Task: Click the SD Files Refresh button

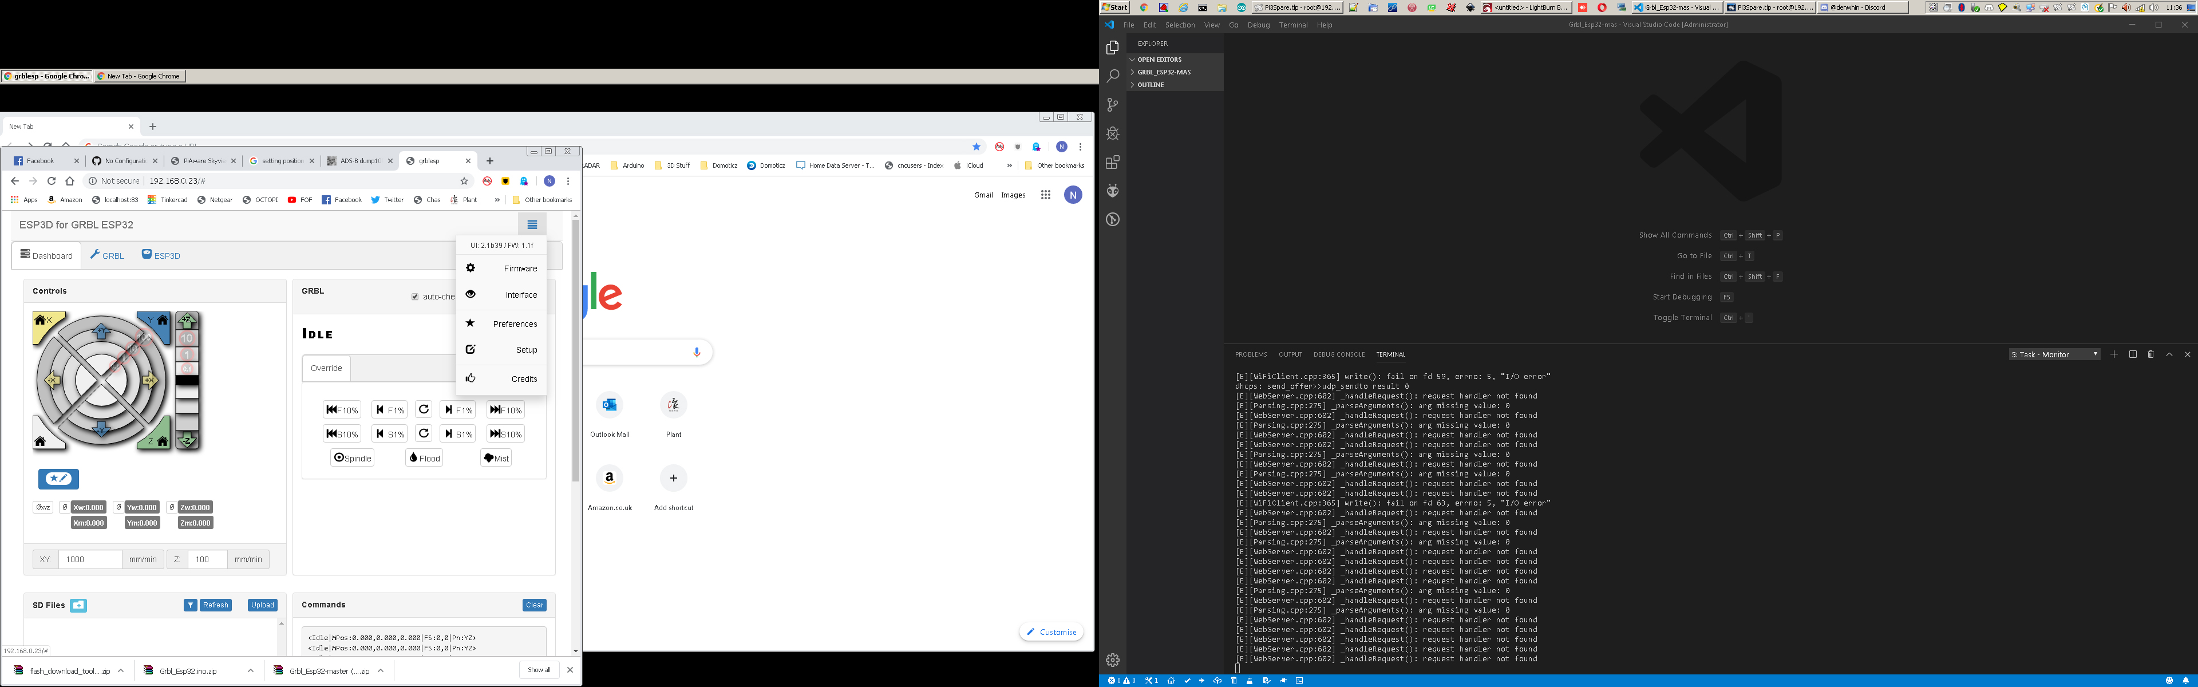Action: point(216,605)
